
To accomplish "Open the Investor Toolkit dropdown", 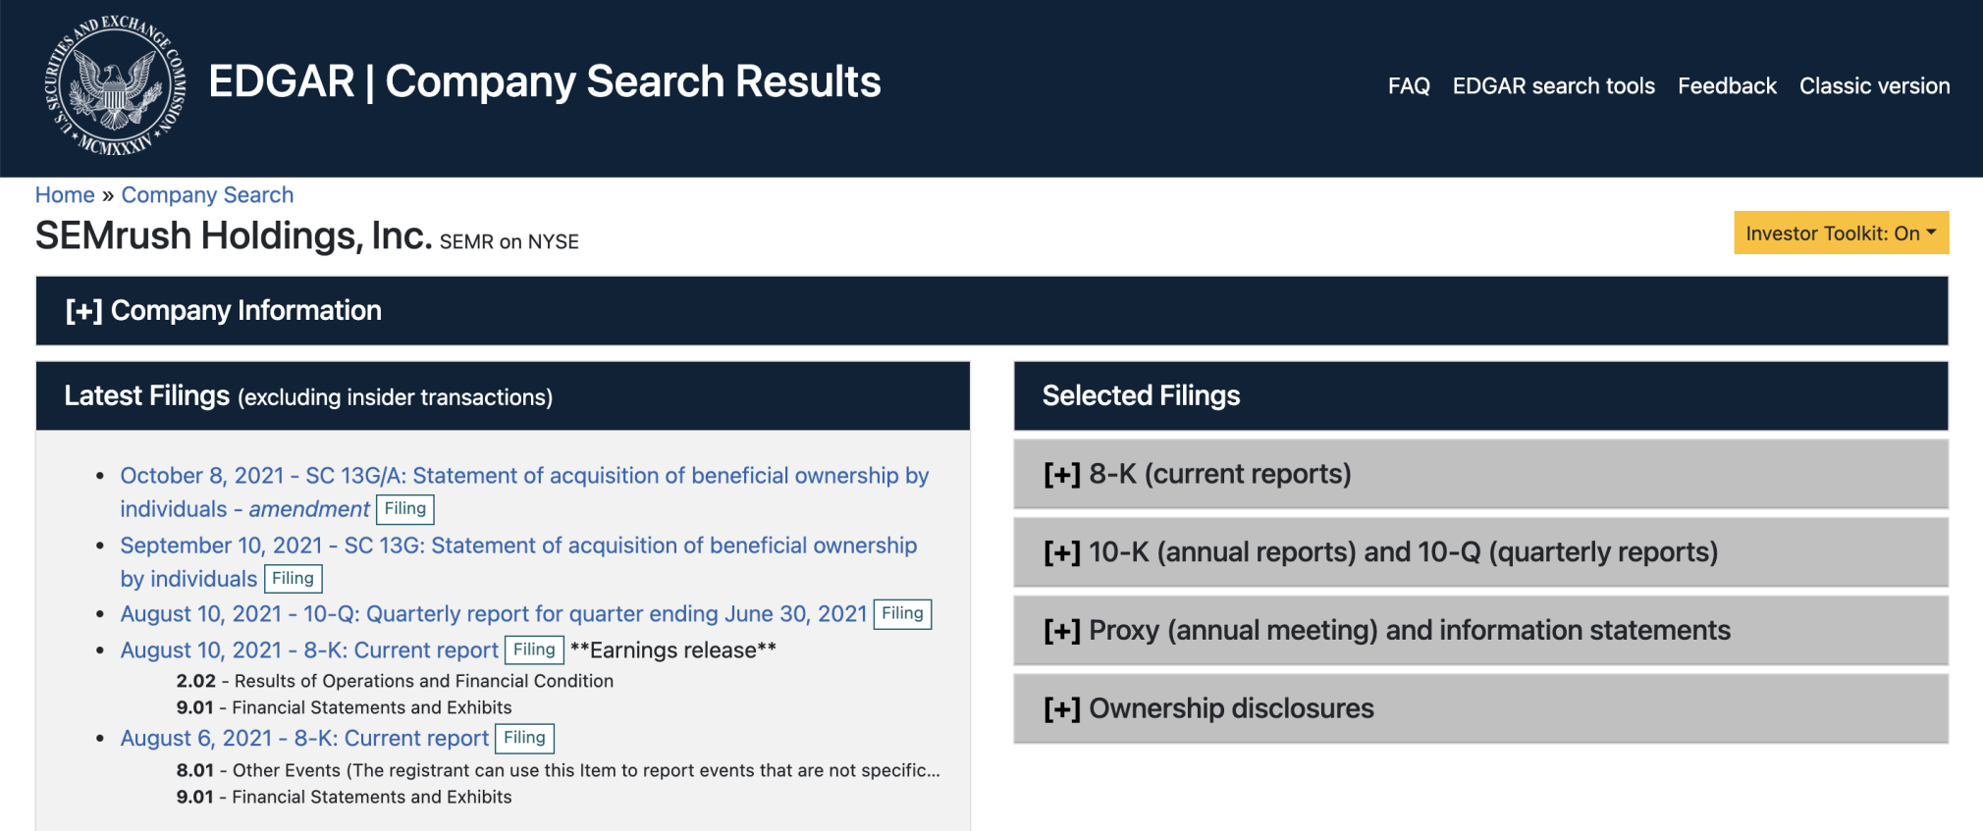I will (1841, 234).
